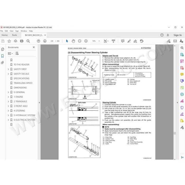Expand the 6 ELECTRICAL SYSTEM bookmark
This screenshot has height=185, width=185.
click(x=8, y=120)
